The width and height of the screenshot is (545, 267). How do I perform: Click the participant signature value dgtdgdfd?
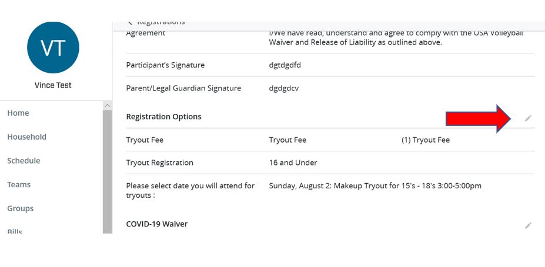tap(285, 65)
